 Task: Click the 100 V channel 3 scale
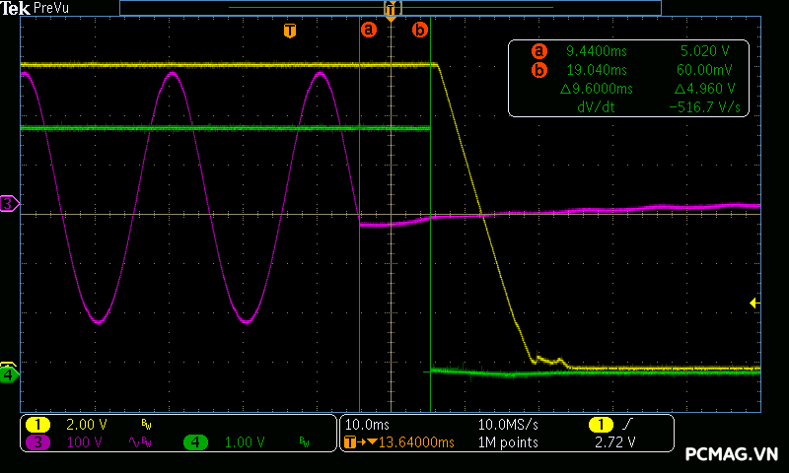85,442
